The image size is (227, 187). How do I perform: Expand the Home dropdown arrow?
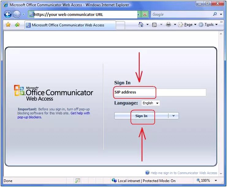(147, 25)
